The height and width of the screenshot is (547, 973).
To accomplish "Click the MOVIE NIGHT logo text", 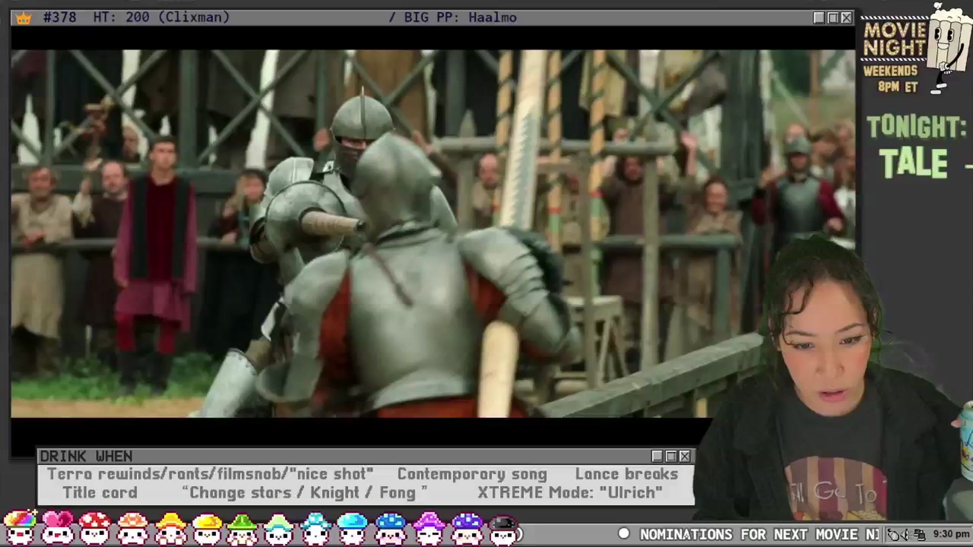I will tap(895, 39).
